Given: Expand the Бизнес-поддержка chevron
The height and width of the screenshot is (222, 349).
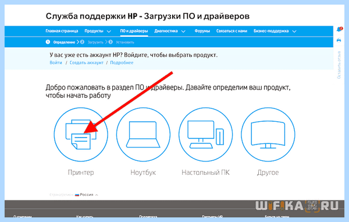Looking at the screenshot, I should (294, 31).
